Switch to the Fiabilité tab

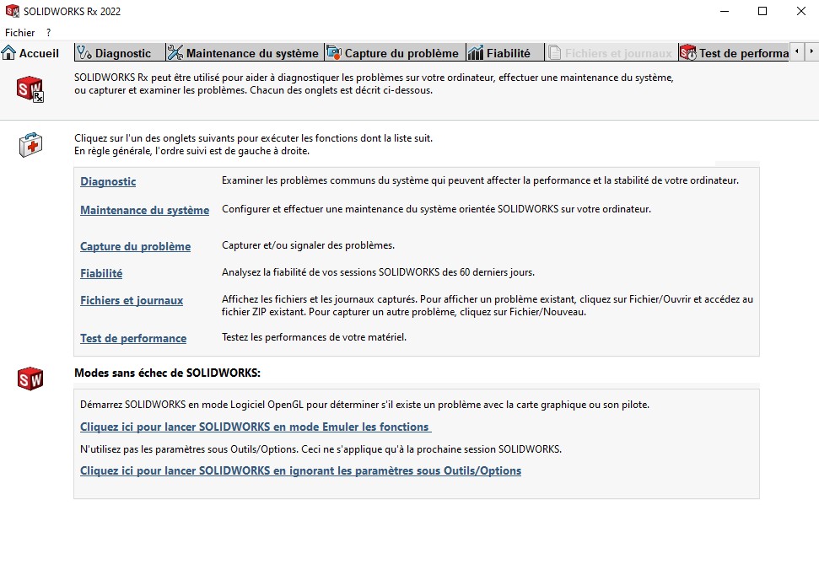pos(508,53)
